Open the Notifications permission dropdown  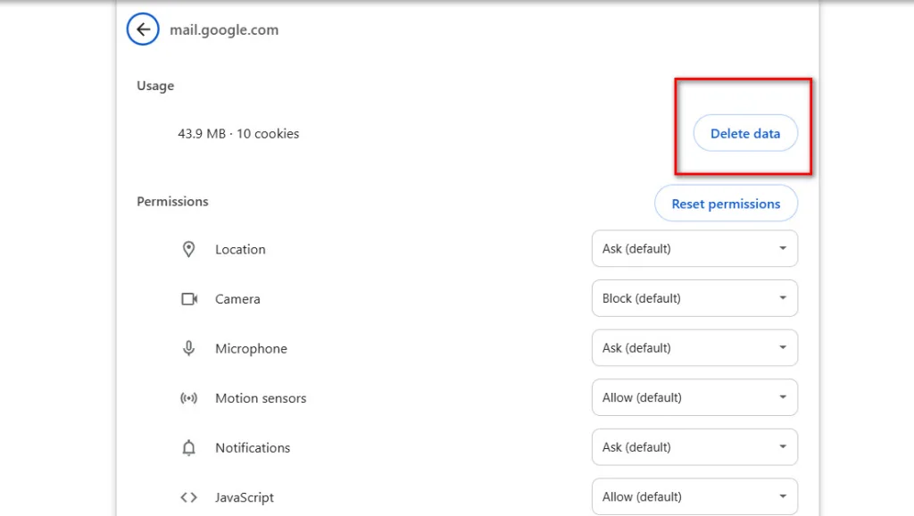point(694,446)
